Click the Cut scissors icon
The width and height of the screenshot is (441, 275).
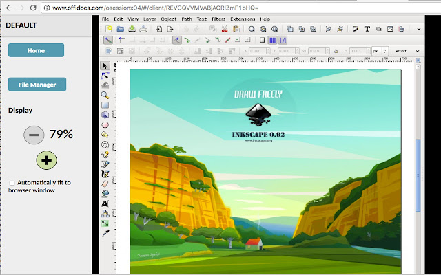click(x=225, y=29)
